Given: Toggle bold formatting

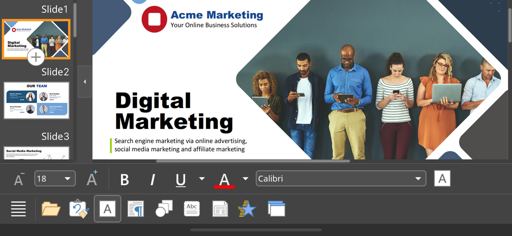Looking at the screenshot, I should coord(124,179).
